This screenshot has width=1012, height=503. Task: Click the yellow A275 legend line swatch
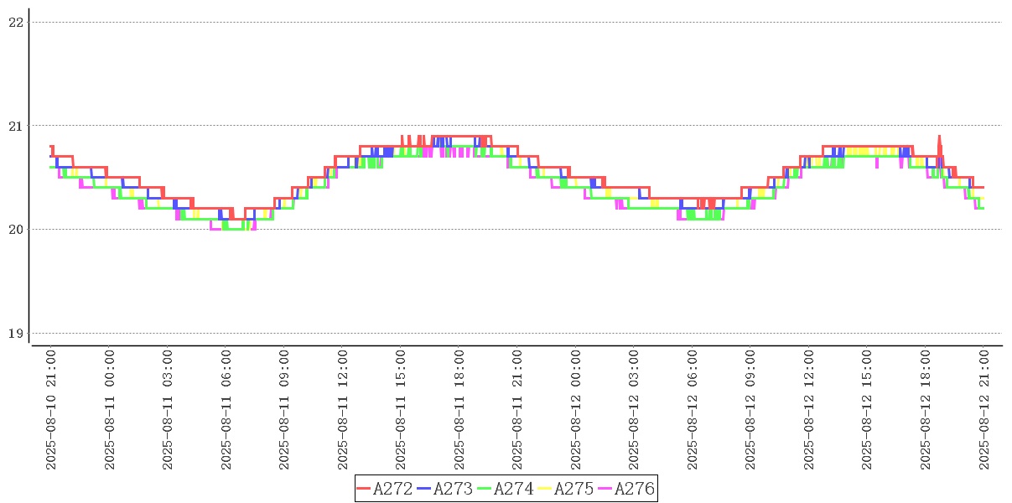[x=545, y=489]
